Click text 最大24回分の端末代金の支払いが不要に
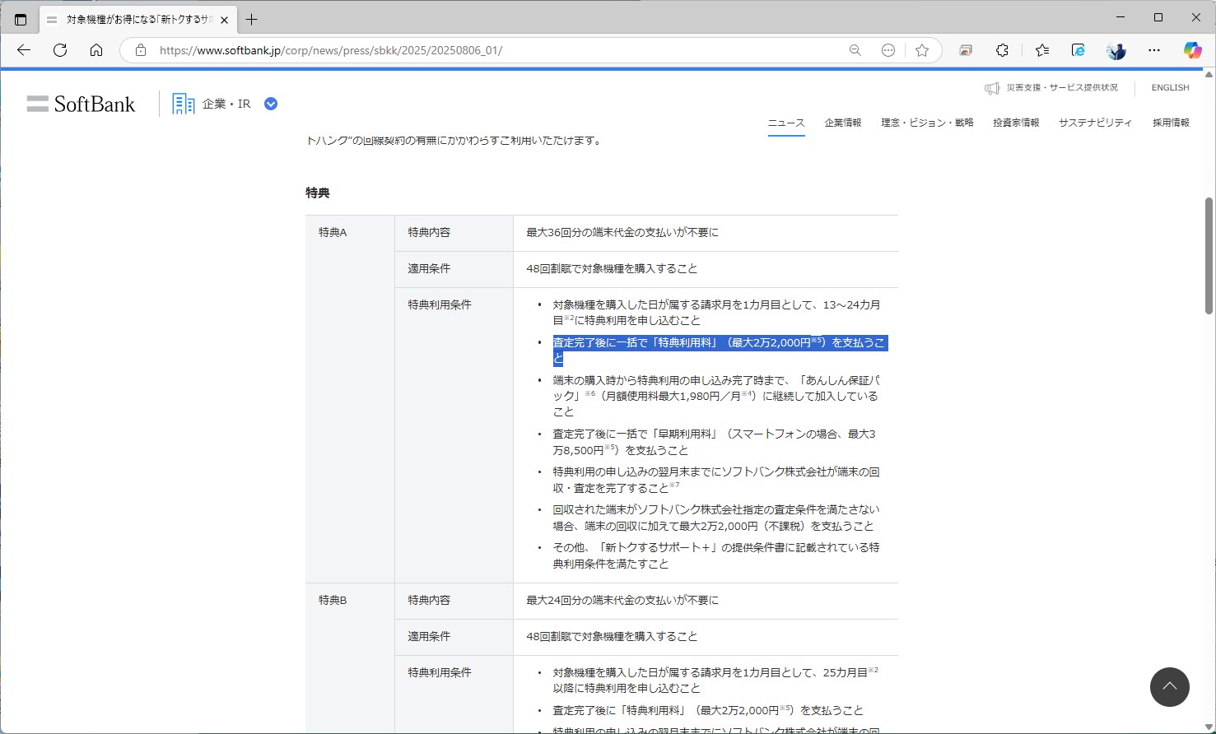1216x734 pixels. click(x=622, y=601)
